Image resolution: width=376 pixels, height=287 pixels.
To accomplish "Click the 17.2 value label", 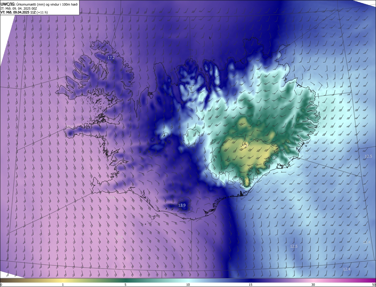I will [x=111, y=58].
